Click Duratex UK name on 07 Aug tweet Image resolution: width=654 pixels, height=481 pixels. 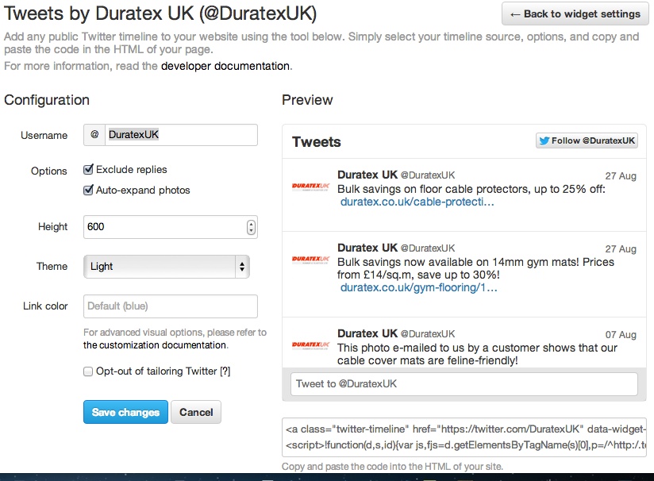point(367,333)
